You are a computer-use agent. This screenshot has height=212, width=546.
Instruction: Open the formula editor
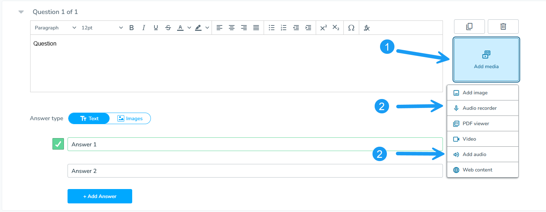tap(367, 28)
